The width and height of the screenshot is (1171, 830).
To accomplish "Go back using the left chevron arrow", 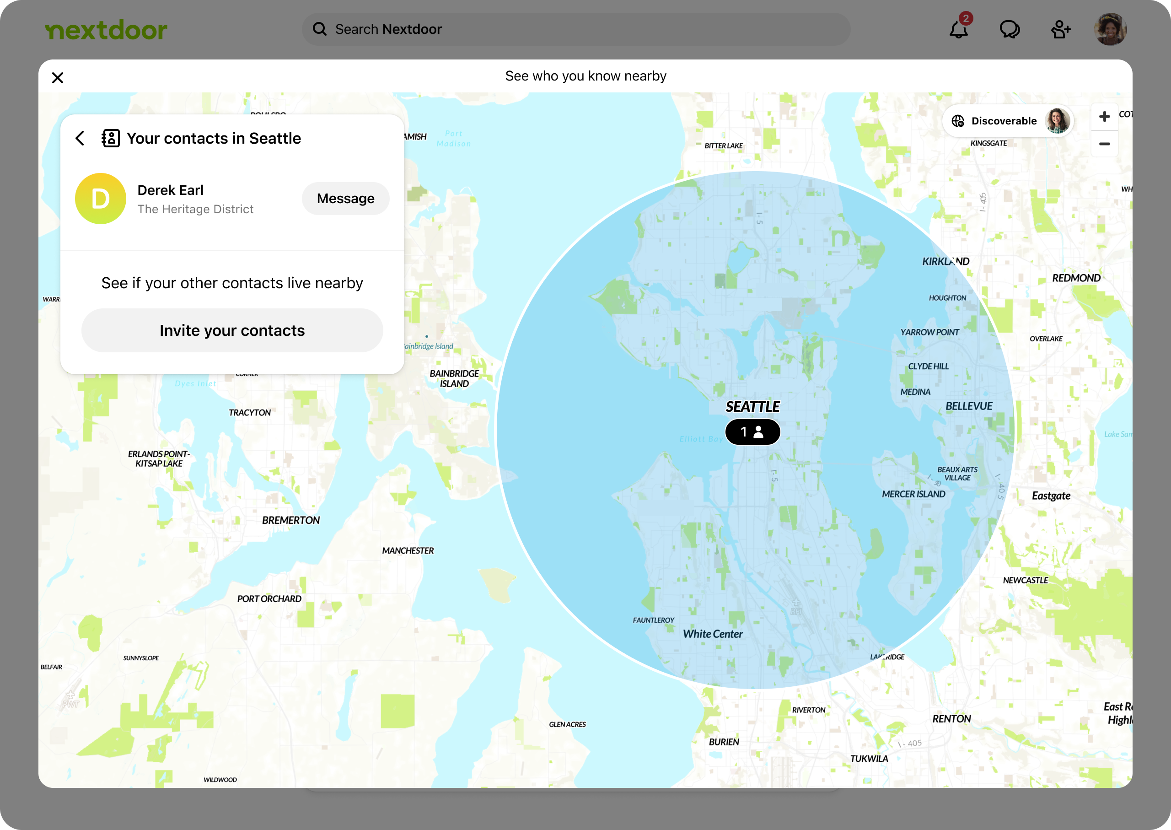I will [x=80, y=138].
